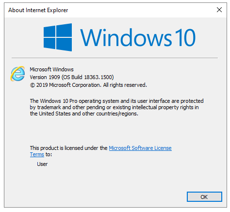The image size is (230, 212).
Task: Close the About Internet Explorer dialog
Action: [219, 10]
